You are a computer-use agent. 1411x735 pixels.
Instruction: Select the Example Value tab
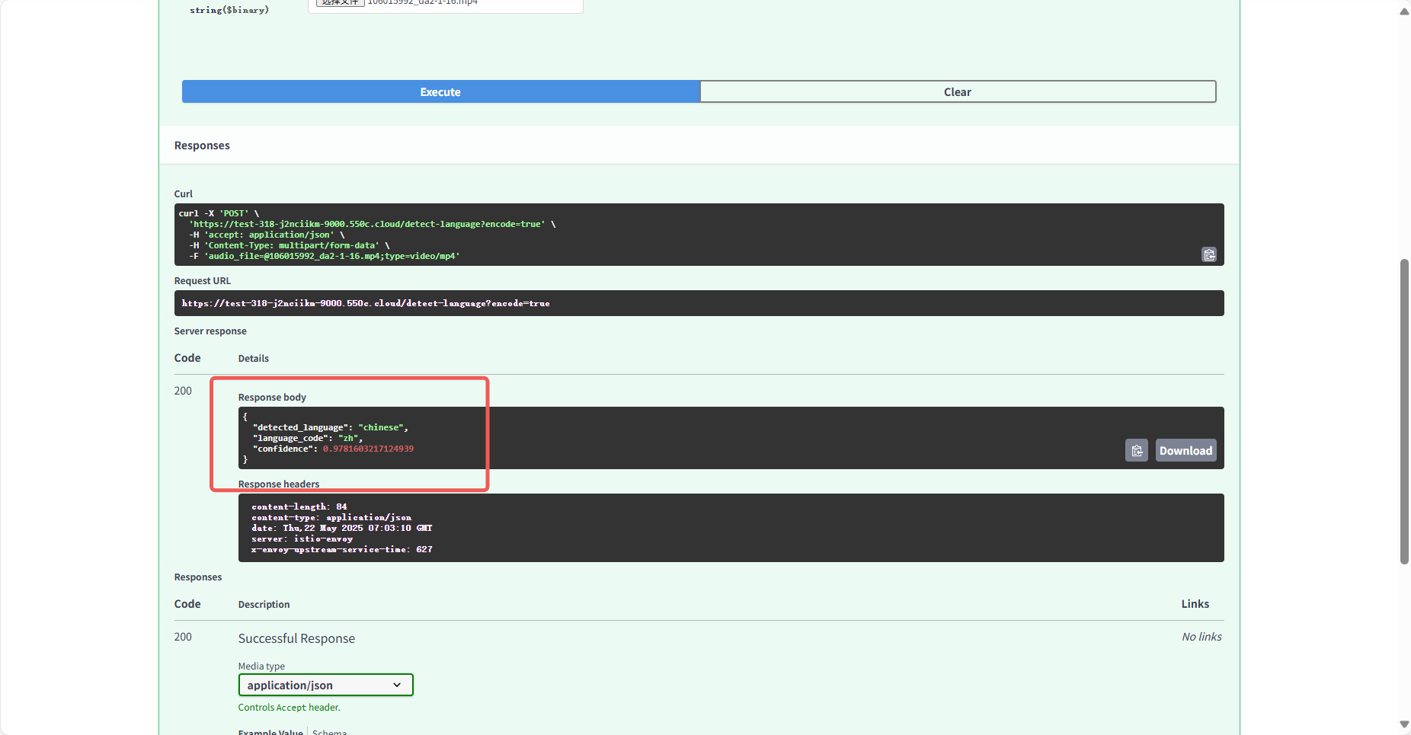[270, 731]
